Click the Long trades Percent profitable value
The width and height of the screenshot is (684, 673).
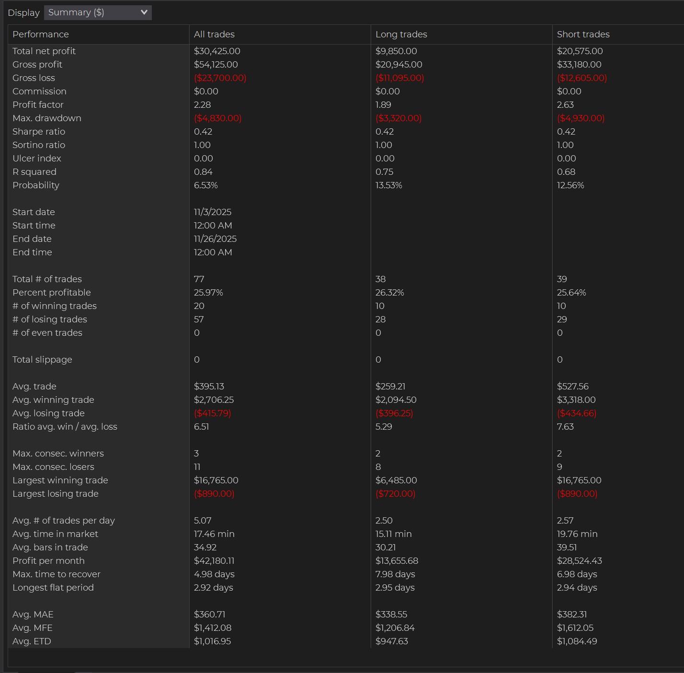(x=389, y=292)
